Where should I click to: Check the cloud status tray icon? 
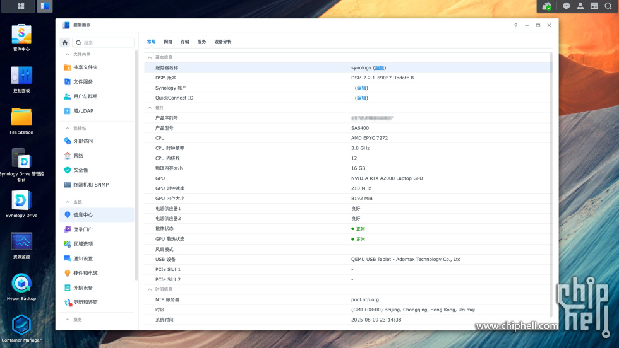tap(547, 6)
